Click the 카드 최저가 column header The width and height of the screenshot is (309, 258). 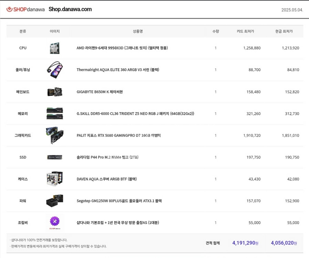245,31
